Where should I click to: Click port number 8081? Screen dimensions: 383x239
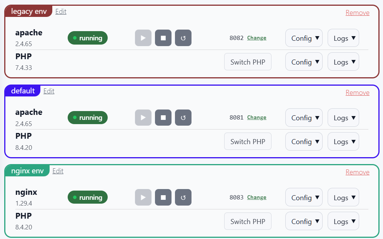tap(236, 118)
